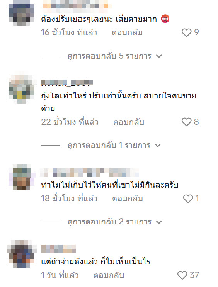Open username above กุ้งโลเท่าไหร่ comment

coord(67,83)
